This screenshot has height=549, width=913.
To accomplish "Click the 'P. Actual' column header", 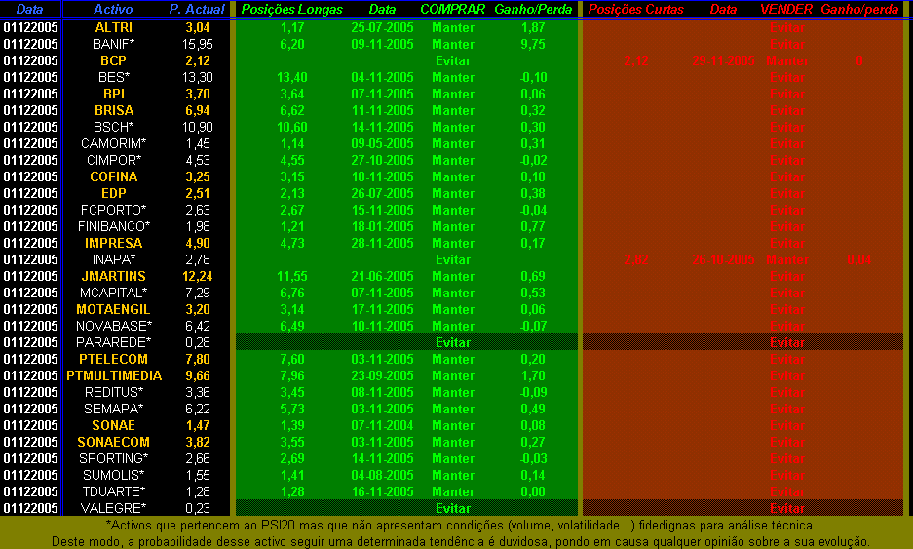I will point(197,9).
